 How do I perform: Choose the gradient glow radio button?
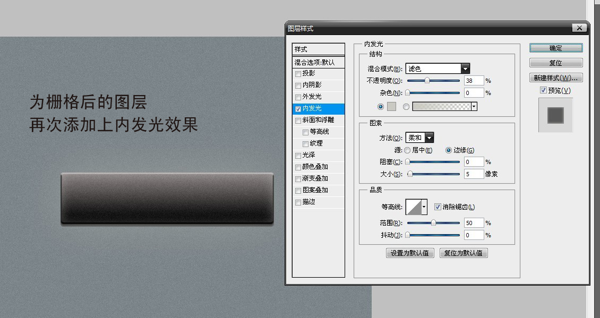(x=406, y=107)
